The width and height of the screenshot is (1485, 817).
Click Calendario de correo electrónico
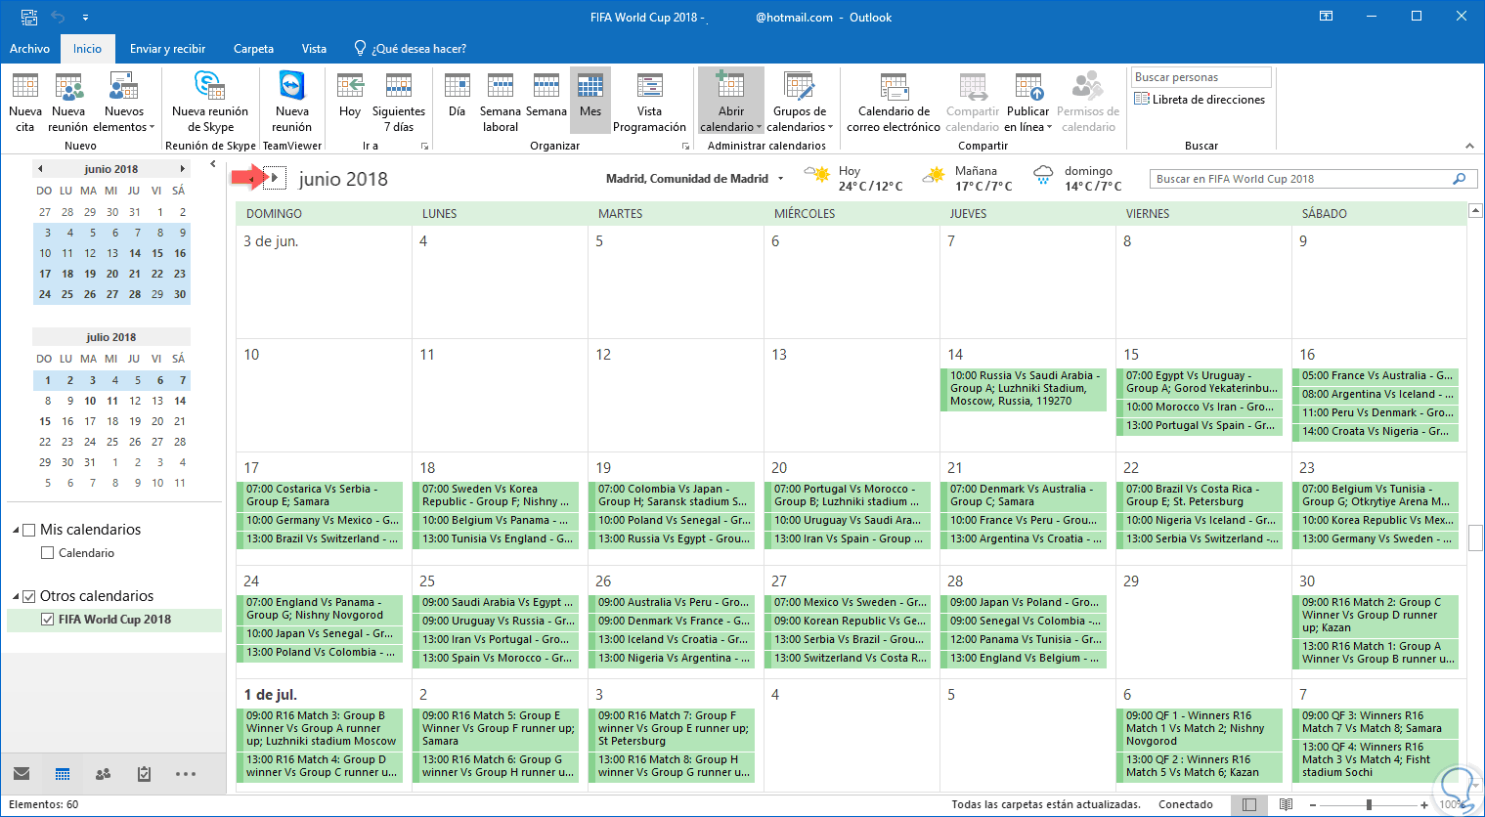click(x=894, y=102)
